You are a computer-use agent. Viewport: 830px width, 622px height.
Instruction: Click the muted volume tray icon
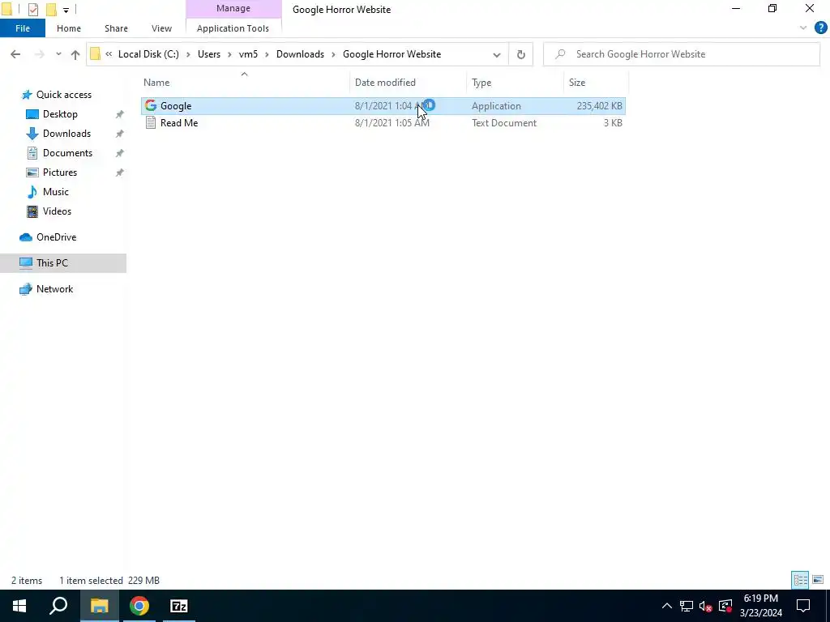point(705,606)
